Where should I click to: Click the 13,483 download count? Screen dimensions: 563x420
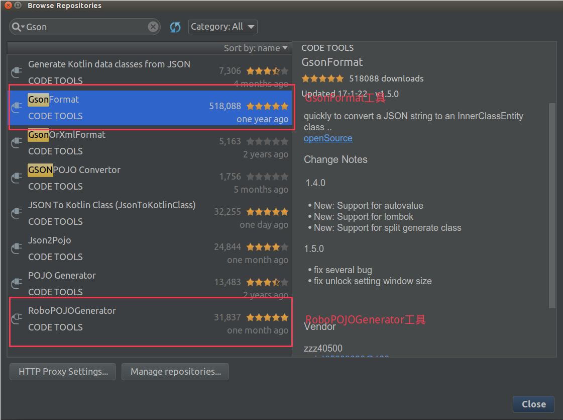[228, 282]
